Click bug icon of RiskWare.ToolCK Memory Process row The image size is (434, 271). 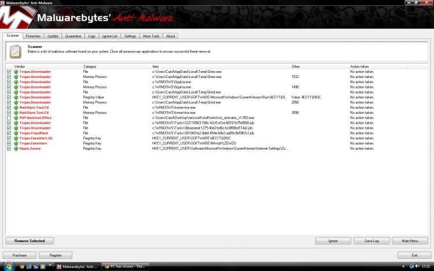(16, 113)
